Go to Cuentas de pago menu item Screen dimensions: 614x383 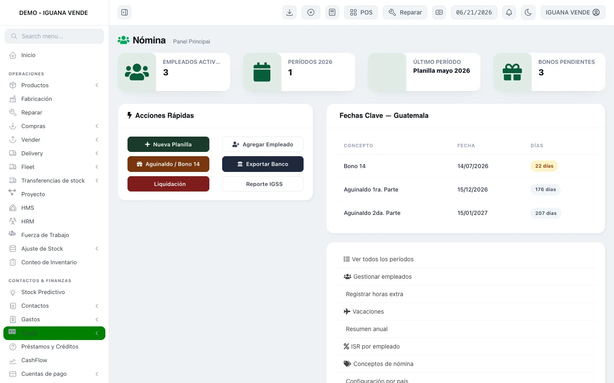54,374
